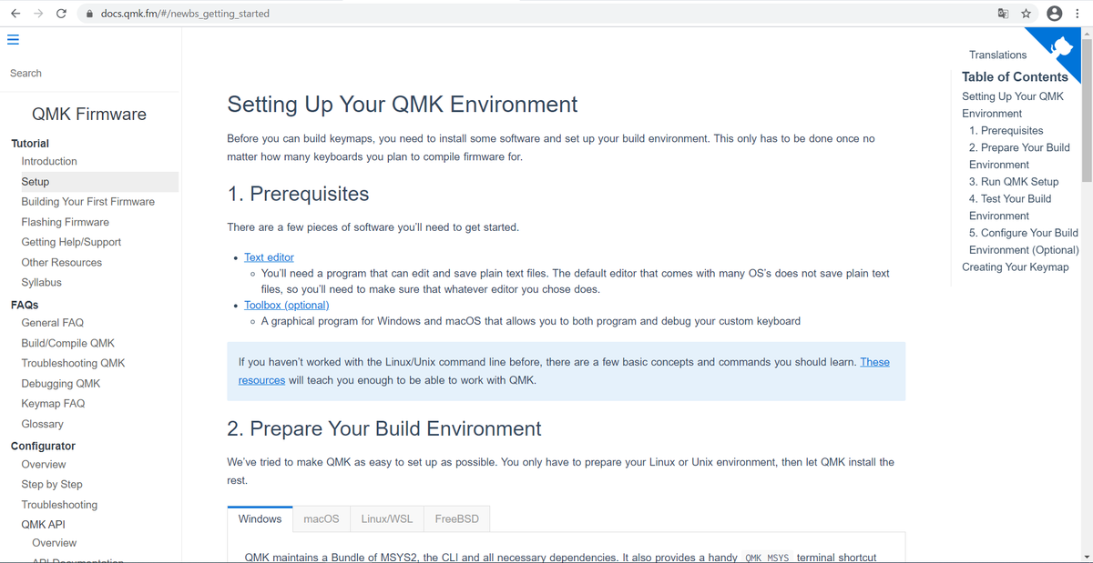This screenshot has width=1093, height=563.
Task: Open Building Your First Firmware
Action: click(x=88, y=202)
